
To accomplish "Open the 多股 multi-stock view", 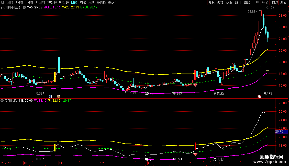I will [x=229, y=2].
